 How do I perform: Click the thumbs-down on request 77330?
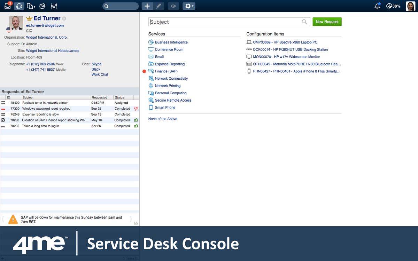(x=136, y=108)
